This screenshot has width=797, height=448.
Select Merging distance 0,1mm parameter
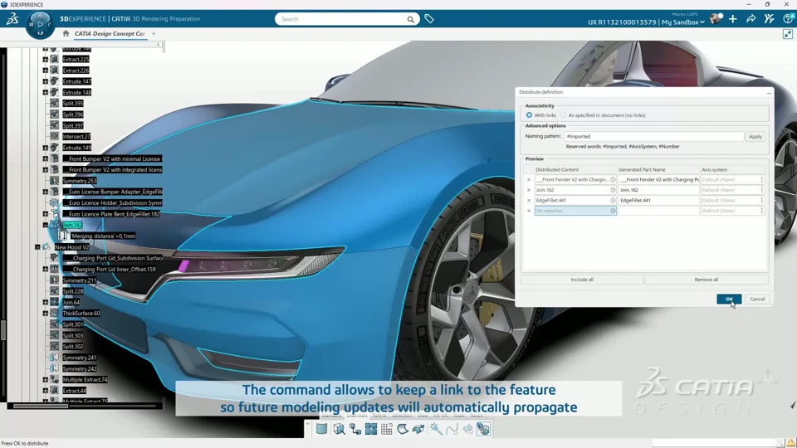click(x=103, y=236)
